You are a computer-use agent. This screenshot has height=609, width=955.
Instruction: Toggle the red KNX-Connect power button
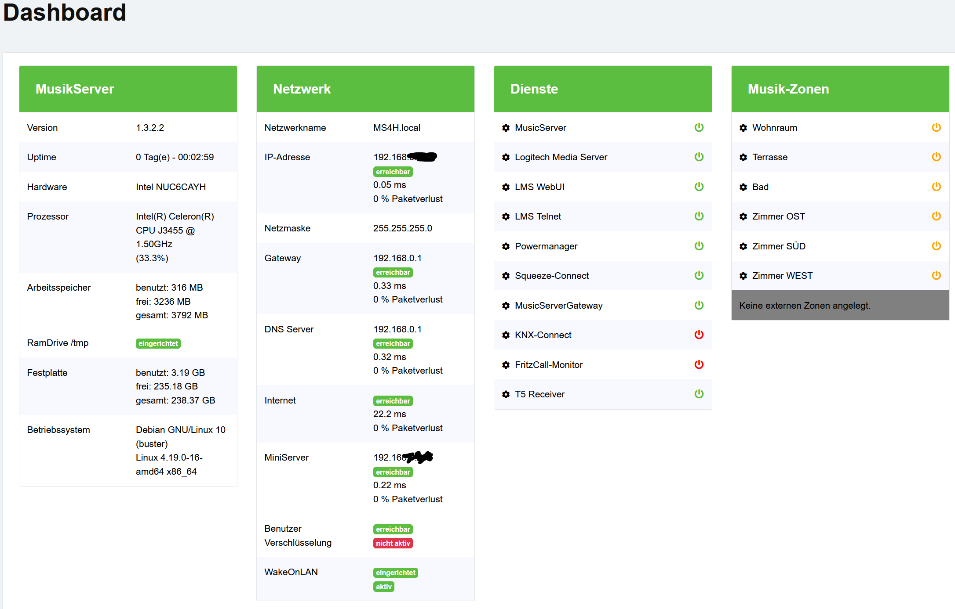click(699, 335)
